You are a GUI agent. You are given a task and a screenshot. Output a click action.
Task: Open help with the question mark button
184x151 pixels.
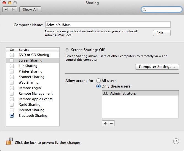click(x=176, y=141)
